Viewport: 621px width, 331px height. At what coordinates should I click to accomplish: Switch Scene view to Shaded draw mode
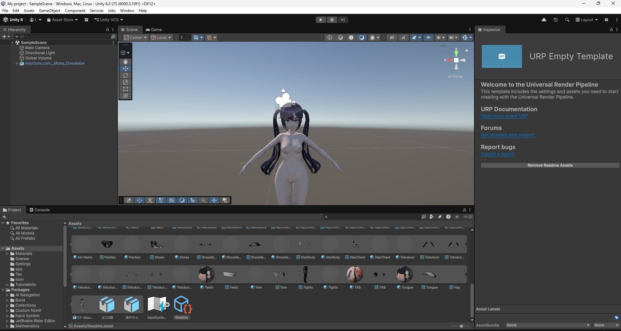coord(362,38)
